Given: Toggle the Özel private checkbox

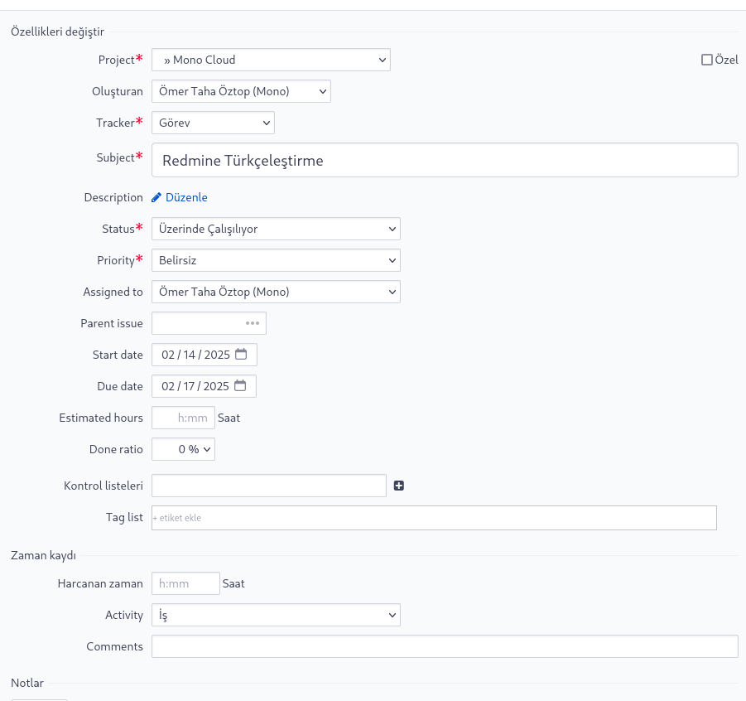Looking at the screenshot, I should tap(707, 60).
